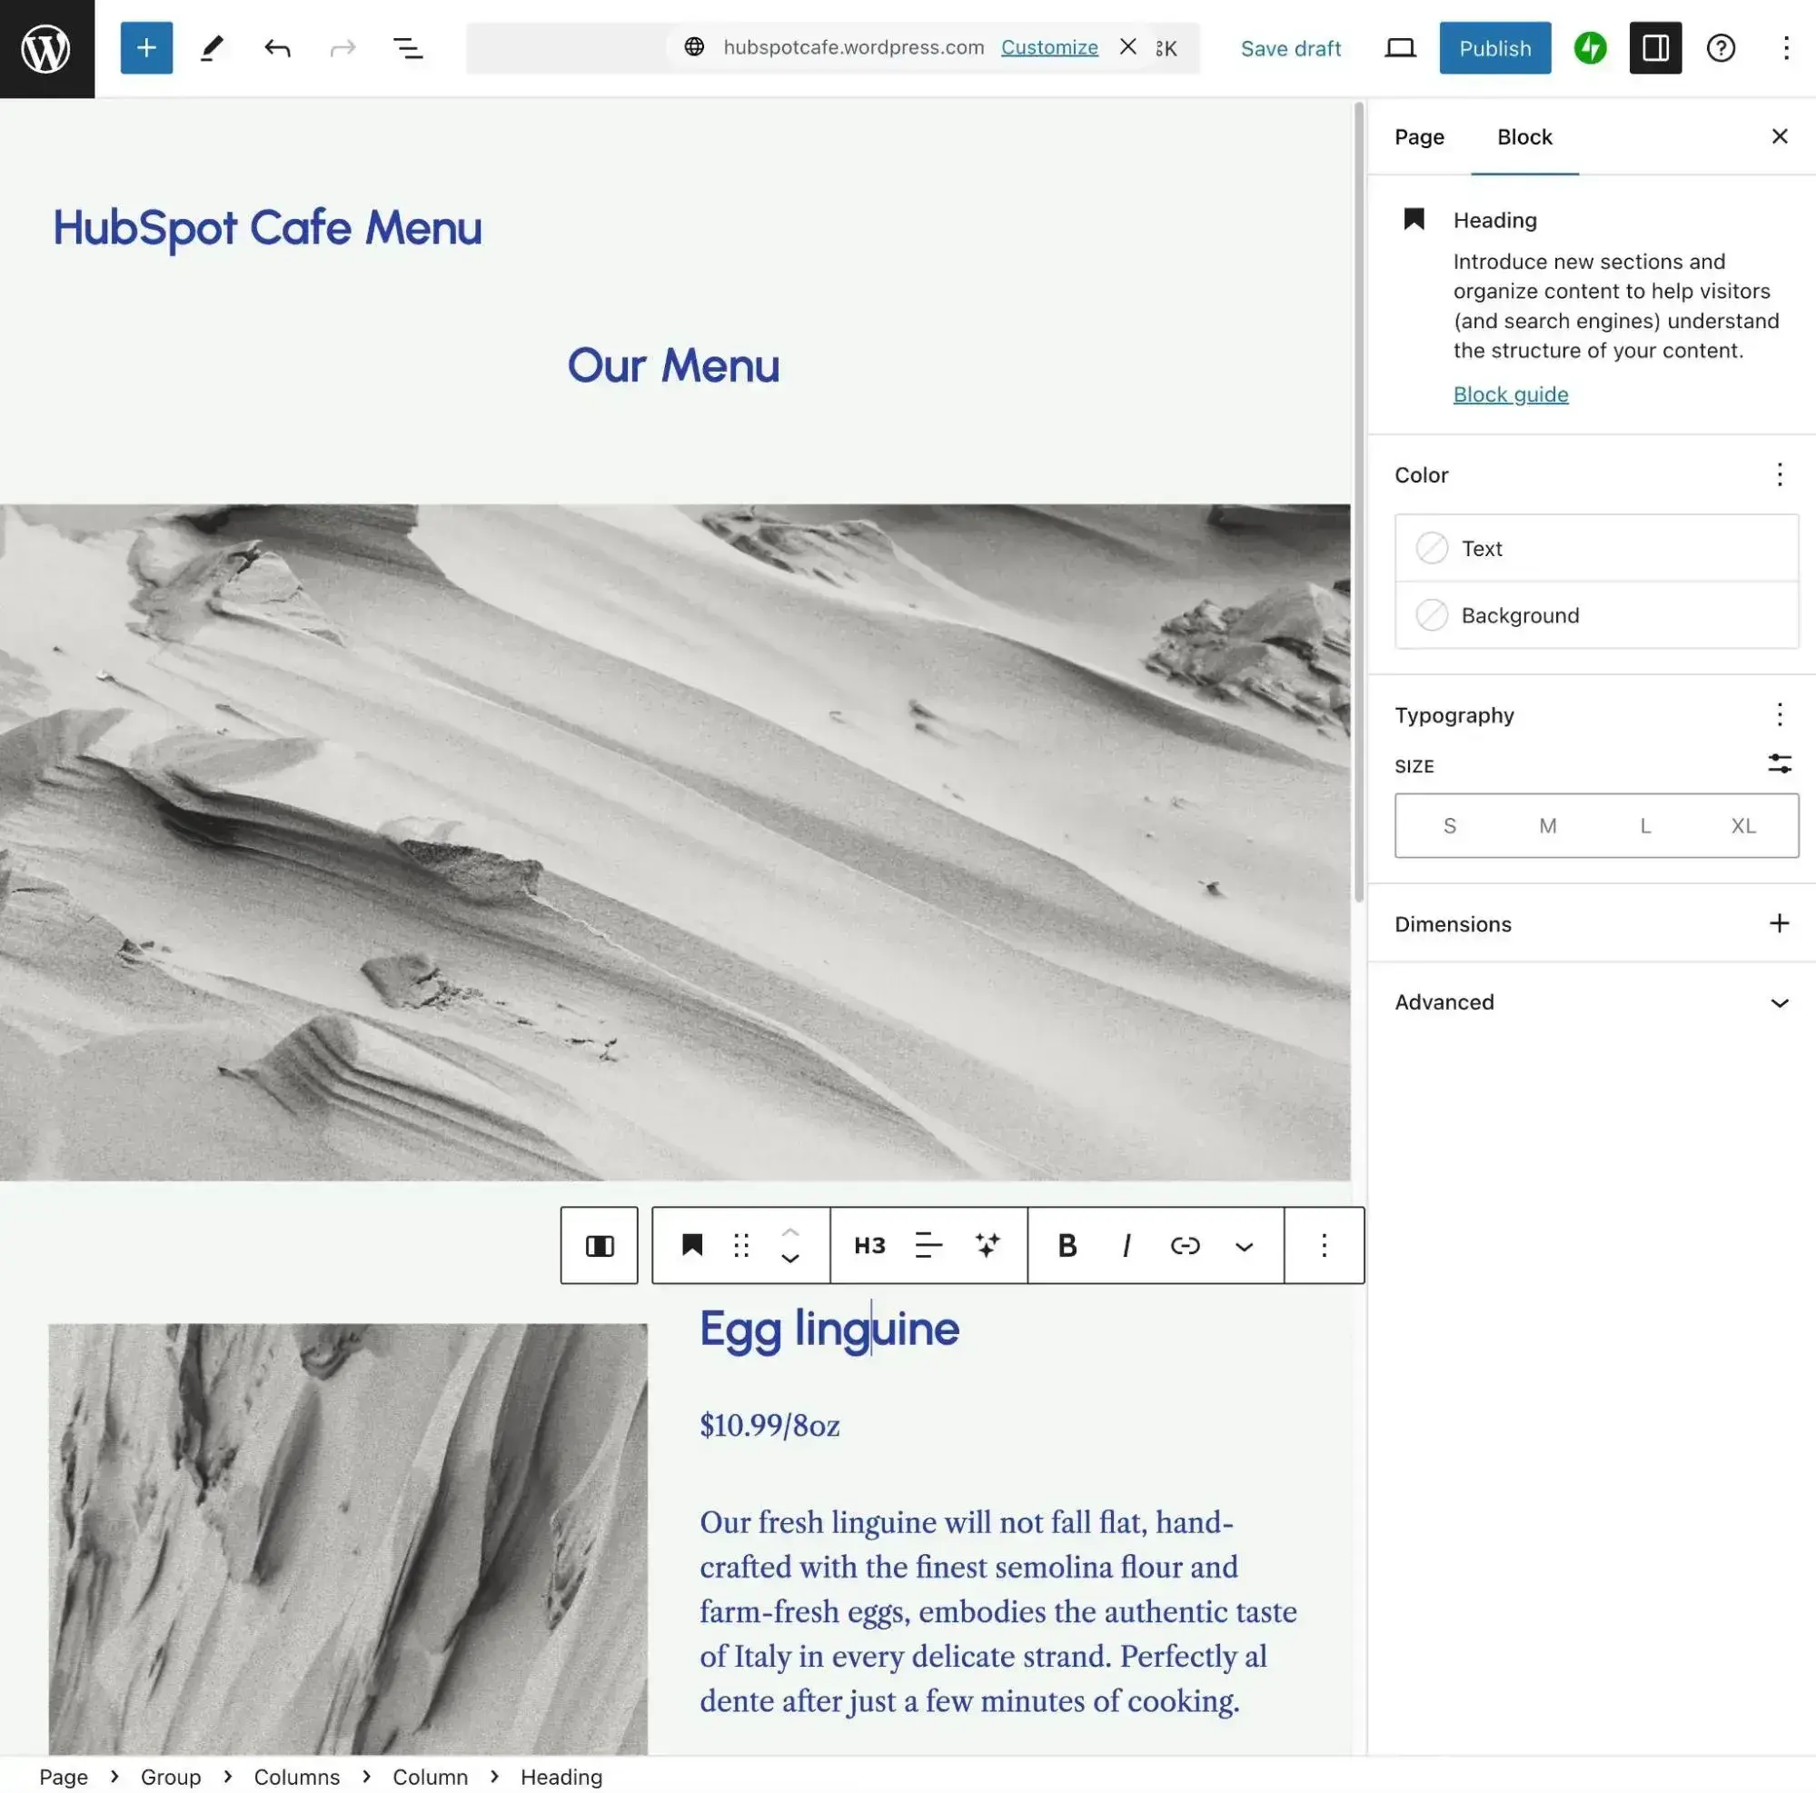Open the H3 heading level dropdown
Viewport: 1816px width, 1793px height.
(868, 1246)
